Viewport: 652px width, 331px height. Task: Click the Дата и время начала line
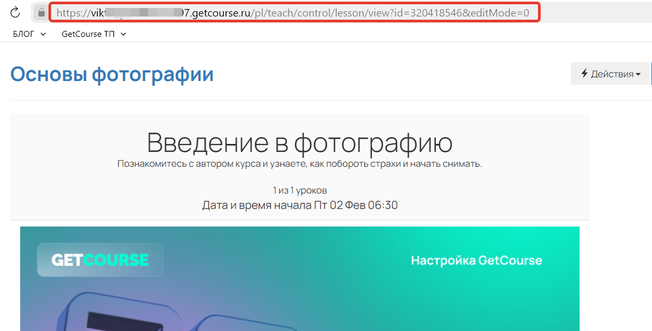tap(300, 205)
